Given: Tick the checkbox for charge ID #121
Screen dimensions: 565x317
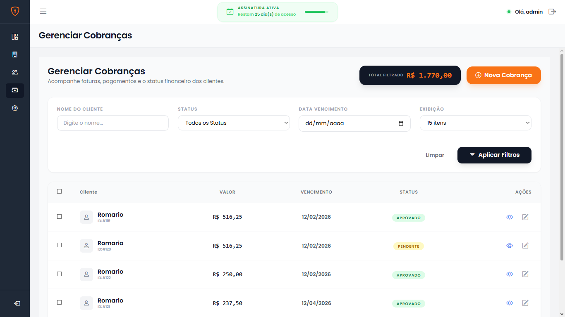Looking at the screenshot, I should [x=60, y=303].
